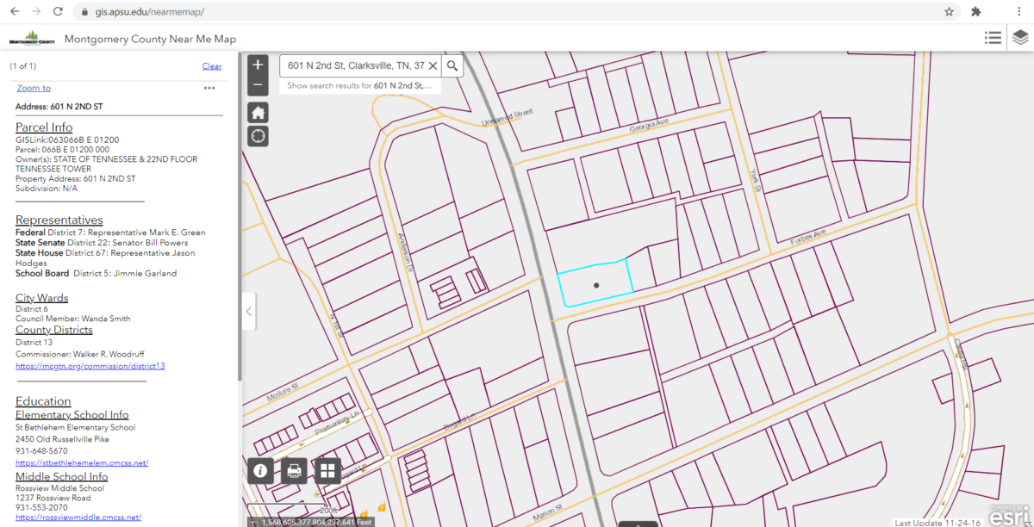Zoom in on the map

click(x=258, y=65)
